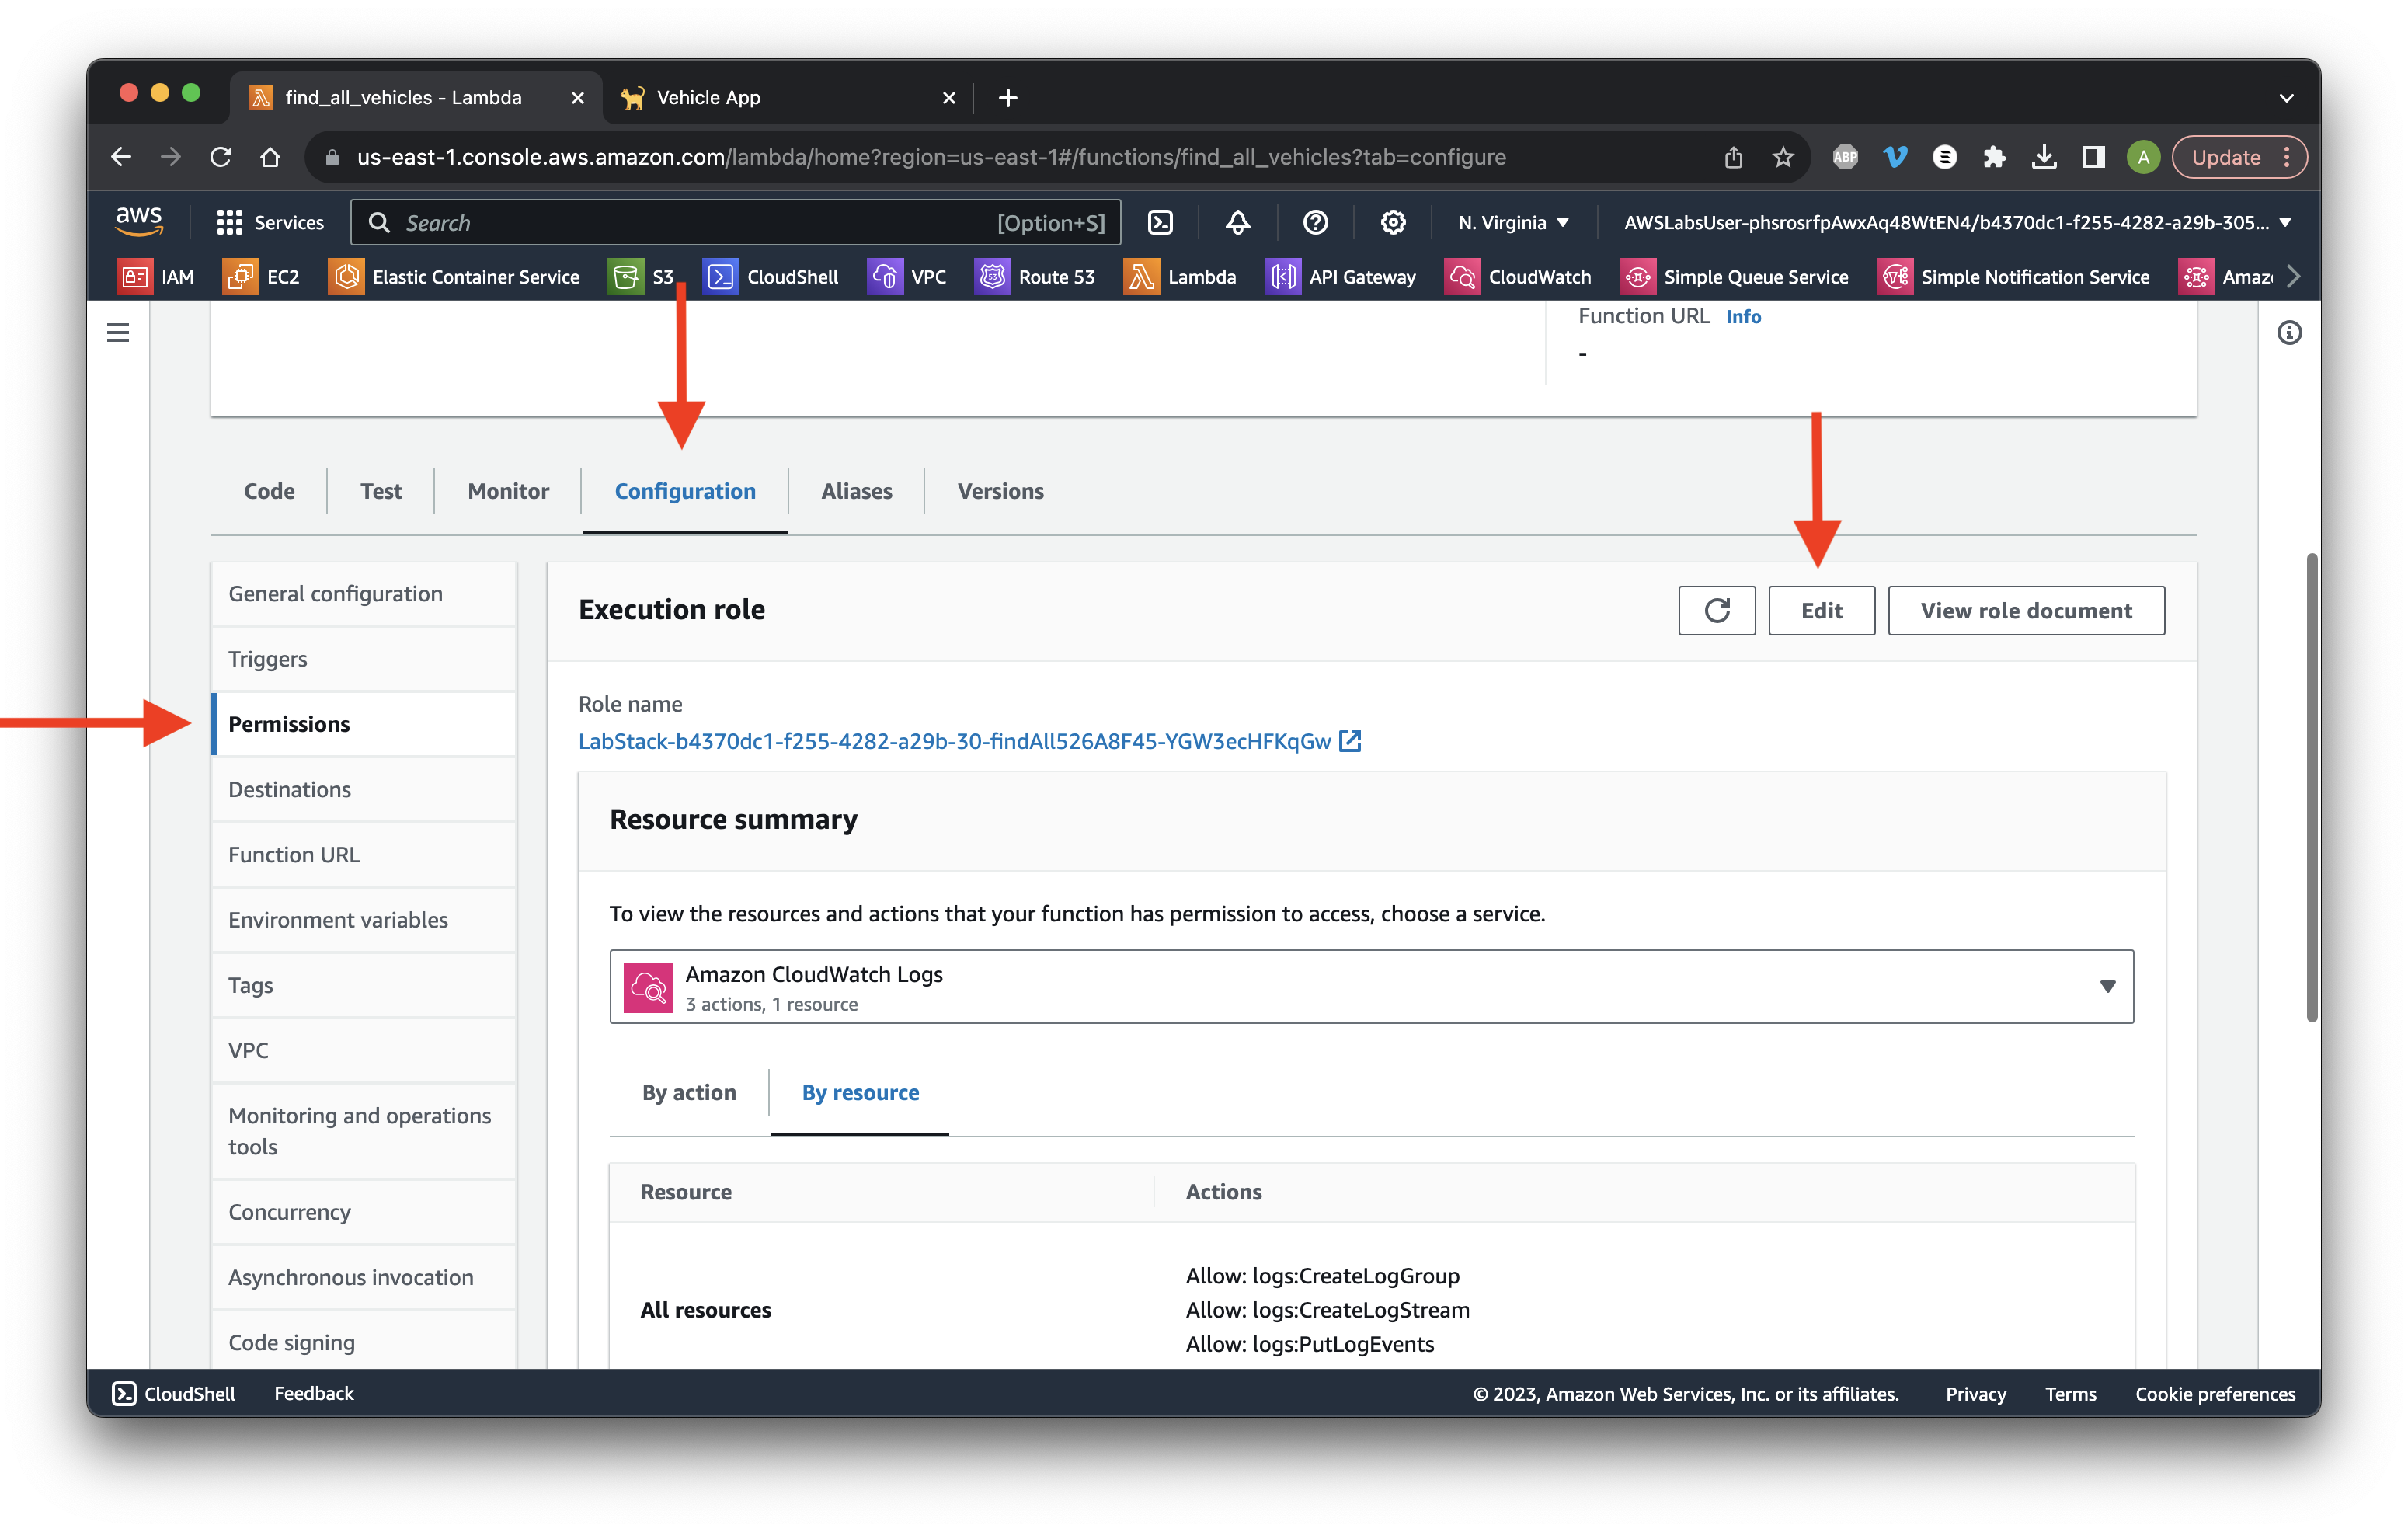The image size is (2408, 1532).
Task: Open the Chrome Update menu
Action: [2239, 157]
